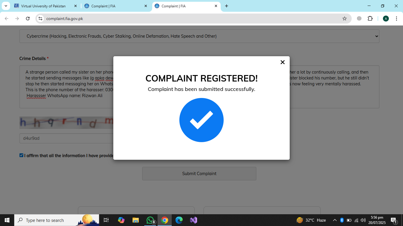
Task: Show hidden system tray icons
Action: tap(335, 220)
